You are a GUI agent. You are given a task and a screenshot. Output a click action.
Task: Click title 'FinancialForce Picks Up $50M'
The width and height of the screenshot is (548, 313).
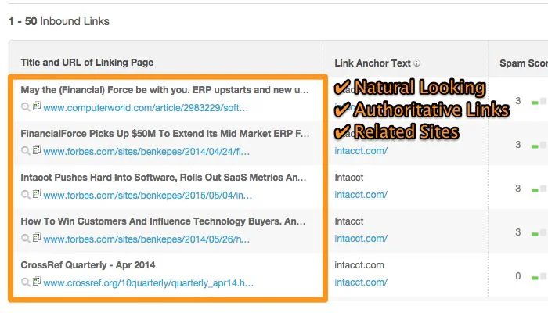165,134
